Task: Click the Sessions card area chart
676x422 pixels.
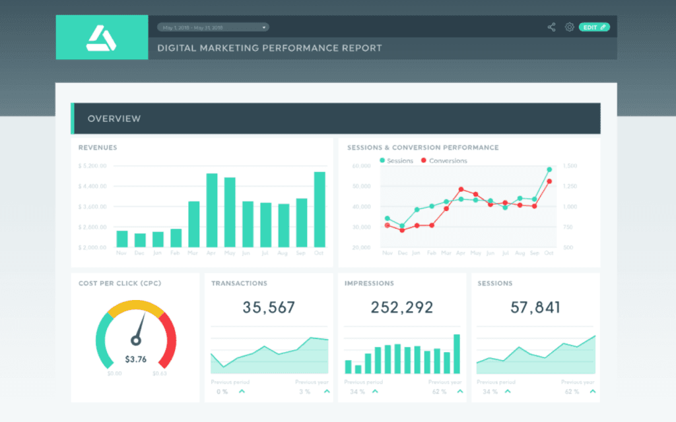Action: pos(536,355)
